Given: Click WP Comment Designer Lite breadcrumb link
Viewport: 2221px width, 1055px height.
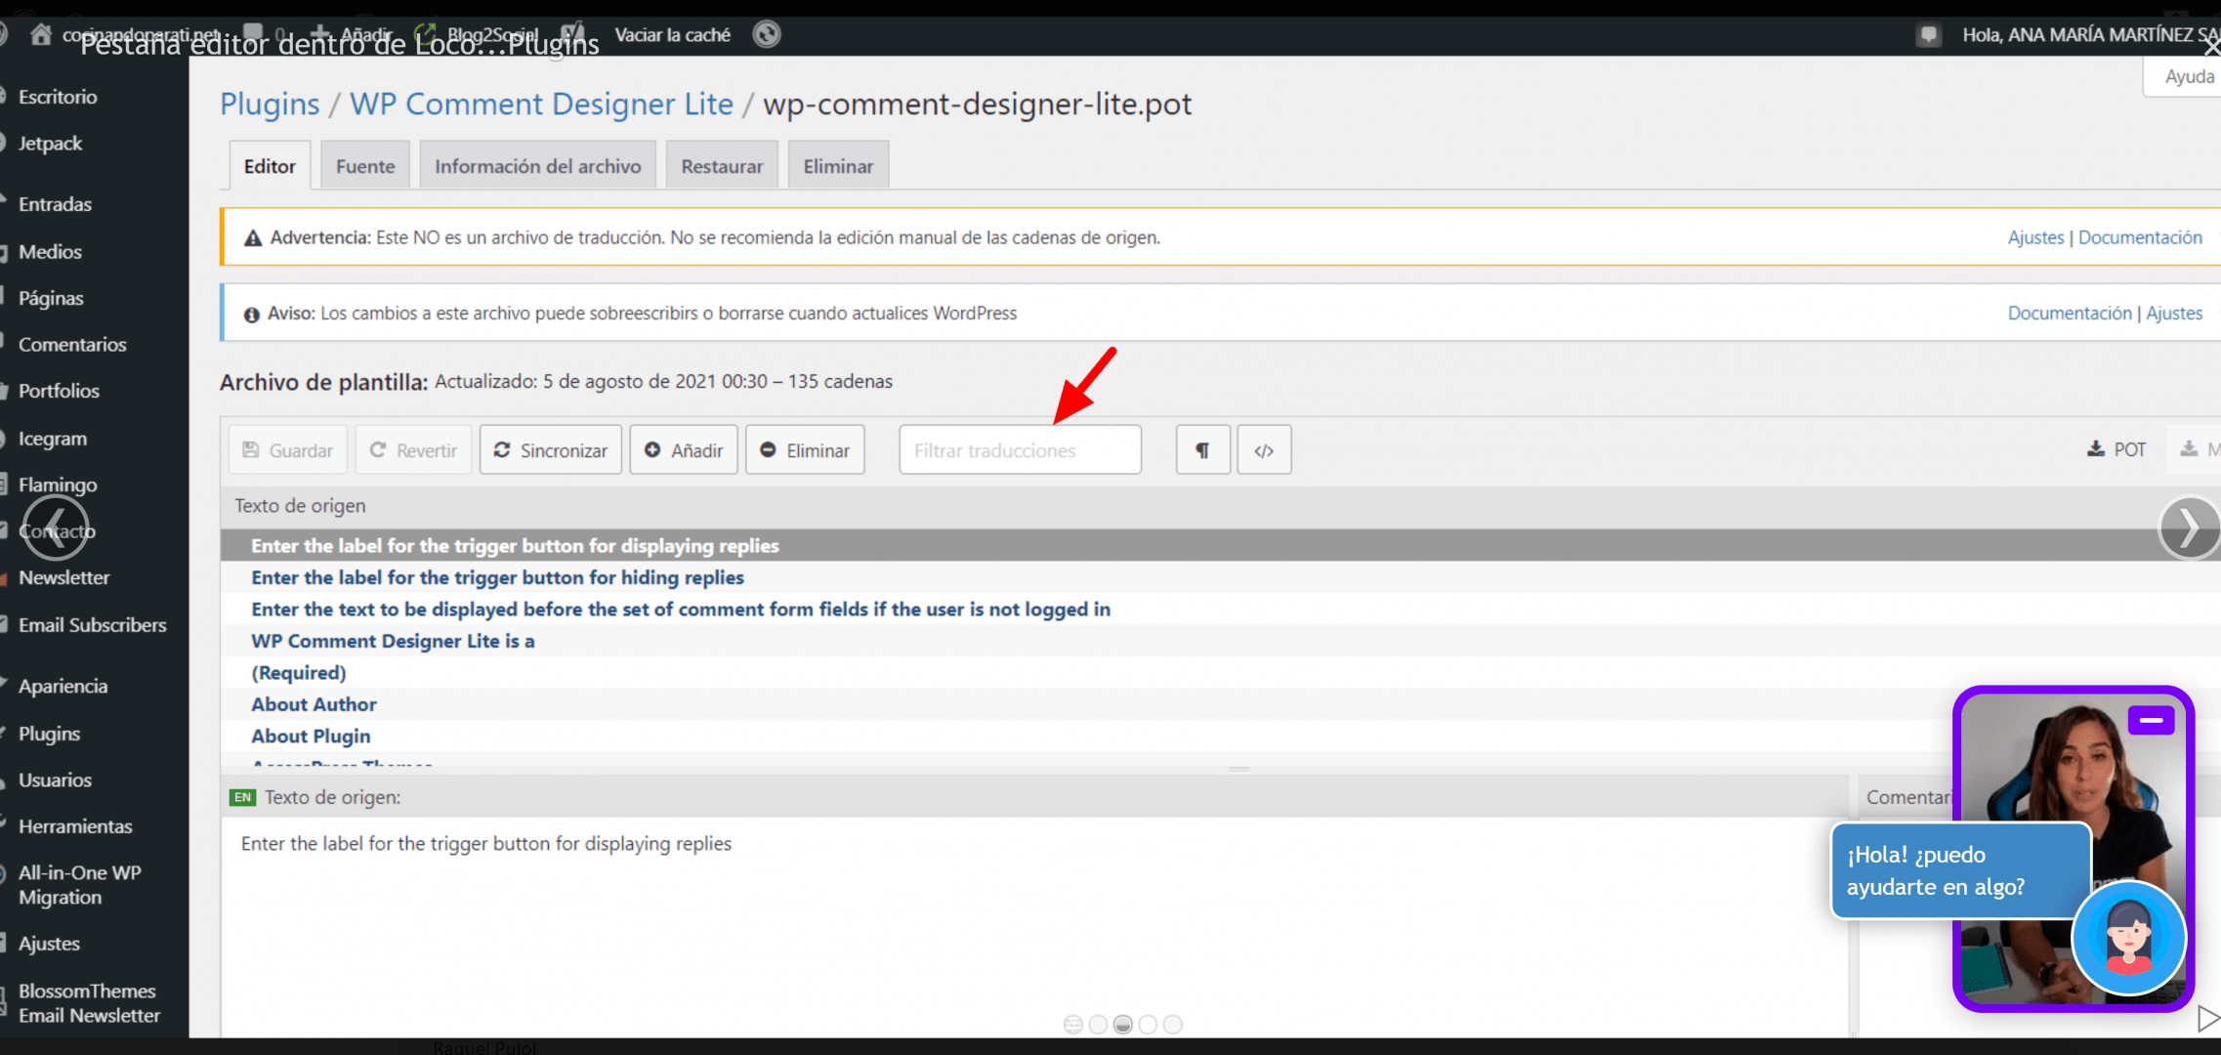Looking at the screenshot, I should (541, 104).
